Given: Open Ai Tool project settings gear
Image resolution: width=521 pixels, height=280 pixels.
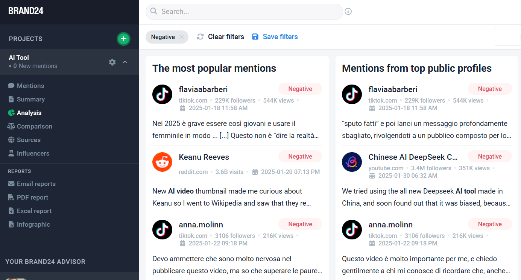Looking at the screenshot, I should coord(112,62).
